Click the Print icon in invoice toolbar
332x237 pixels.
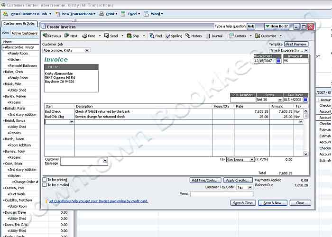point(89,36)
